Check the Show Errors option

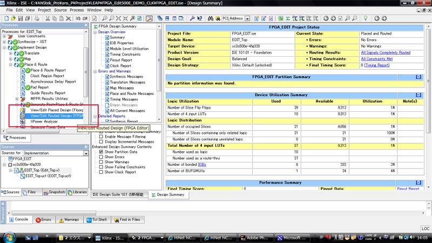101,157
